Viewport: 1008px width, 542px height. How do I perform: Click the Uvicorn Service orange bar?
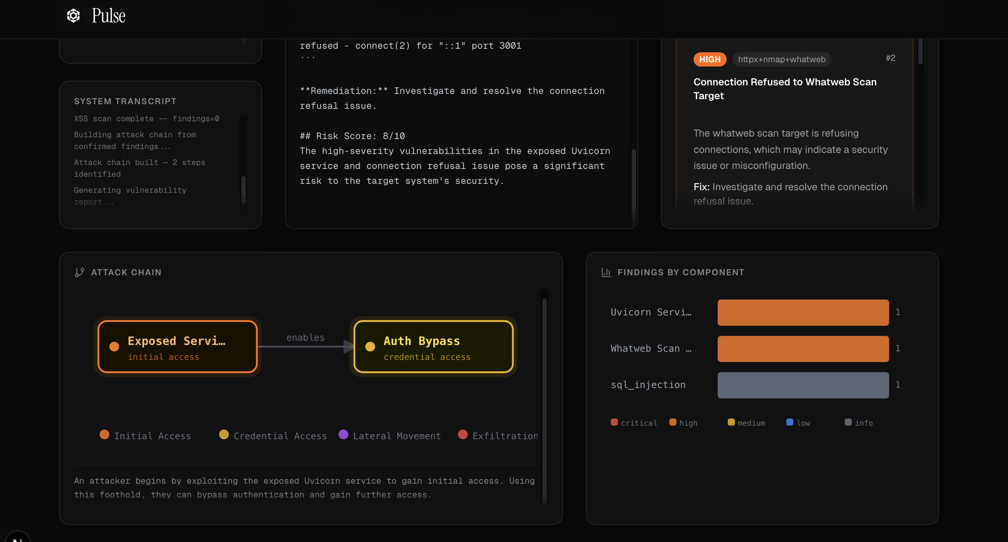803,312
